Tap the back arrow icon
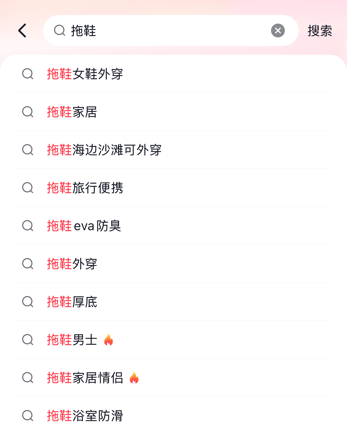Screen dimensions: 347x427 click(22, 30)
